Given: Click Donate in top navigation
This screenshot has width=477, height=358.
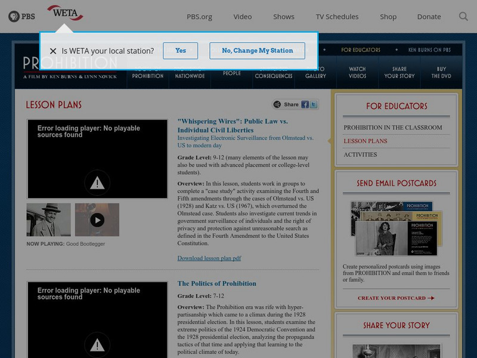Looking at the screenshot, I should tap(429, 17).
